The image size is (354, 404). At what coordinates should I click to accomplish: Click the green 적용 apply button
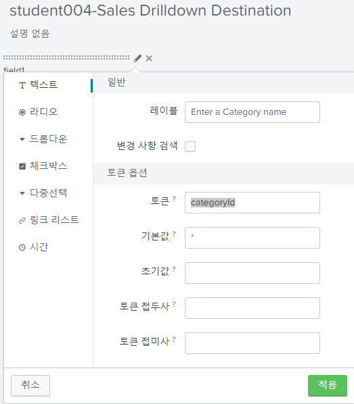pos(328,386)
